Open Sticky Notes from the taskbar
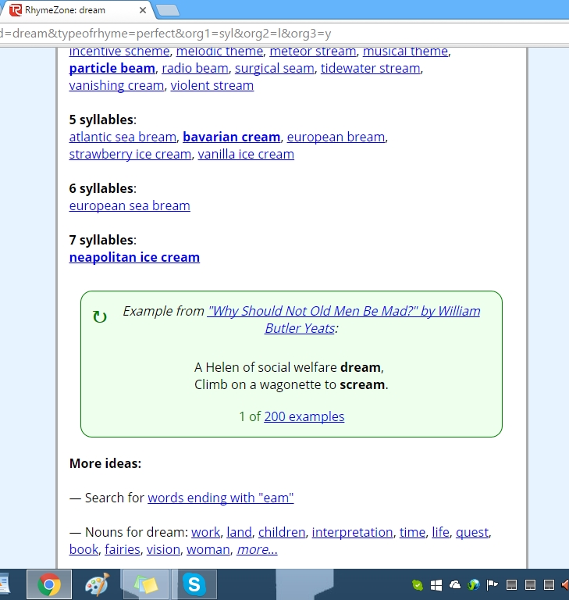The width and height of the screenshot is (569, 600). pos(146,584)
